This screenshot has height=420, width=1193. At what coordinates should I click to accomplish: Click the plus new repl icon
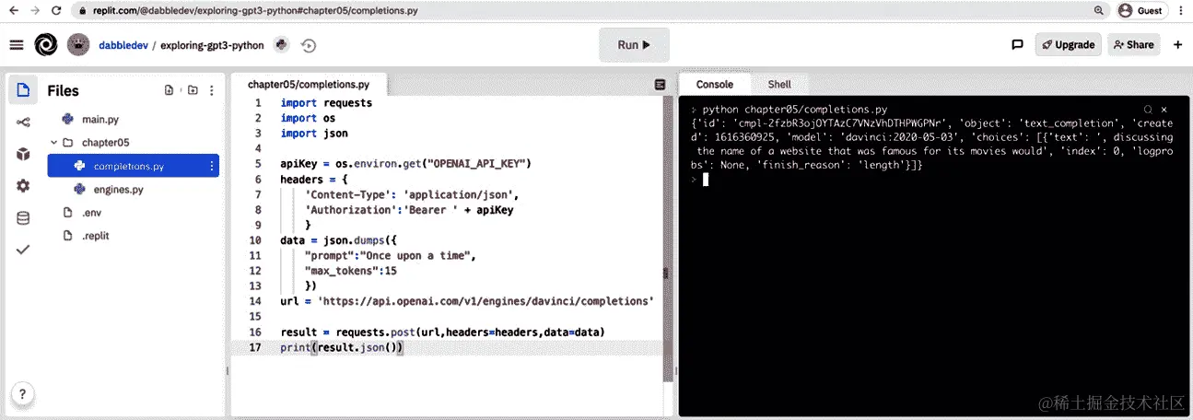(1176, 44)
